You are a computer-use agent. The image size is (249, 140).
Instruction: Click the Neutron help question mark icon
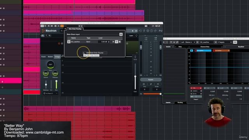[x=151, y=31]
